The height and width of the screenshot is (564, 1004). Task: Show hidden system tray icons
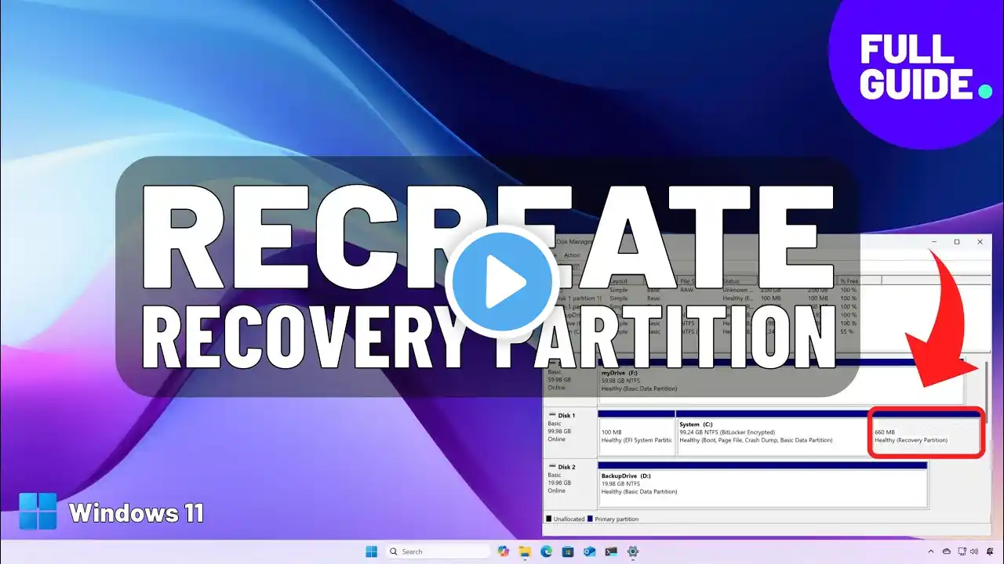coord(931,551)
